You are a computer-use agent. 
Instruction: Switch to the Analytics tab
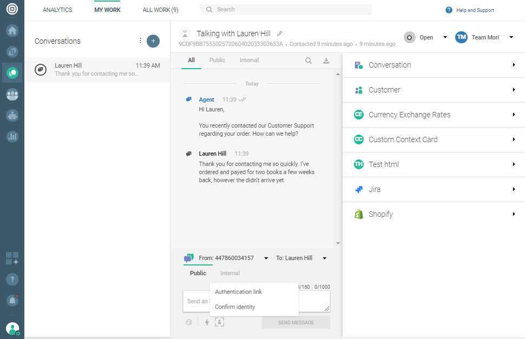(57, 10)
